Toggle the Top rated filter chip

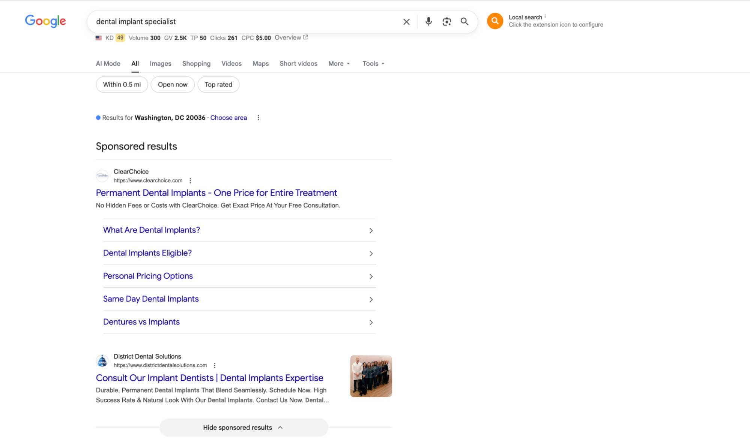coord(218,85)
